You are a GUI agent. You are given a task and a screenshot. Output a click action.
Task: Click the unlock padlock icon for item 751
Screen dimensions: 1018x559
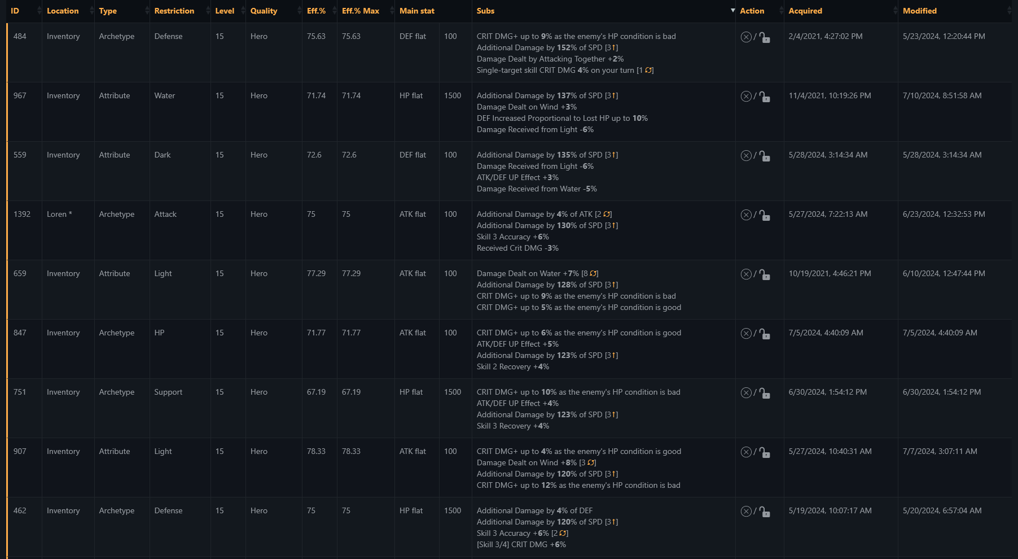click(x=765, y=393)
